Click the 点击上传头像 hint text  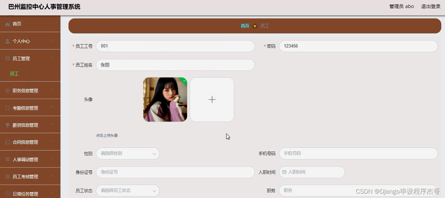tap(107, 135)
